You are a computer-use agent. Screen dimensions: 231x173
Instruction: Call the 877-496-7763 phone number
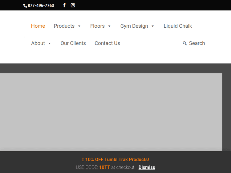tap(41, 6)
